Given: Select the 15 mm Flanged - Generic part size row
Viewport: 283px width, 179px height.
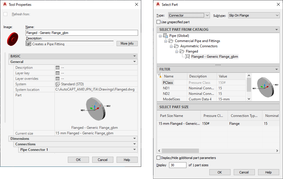Looking at the screenshot, I should (218, 124).
